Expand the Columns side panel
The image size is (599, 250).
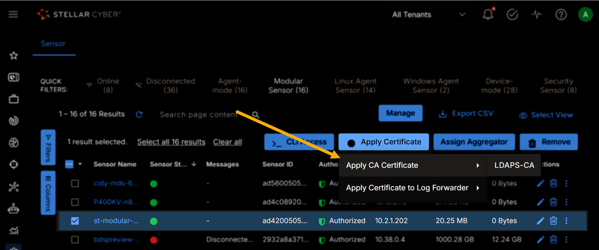pyautogui.click(x=48, y=192)
